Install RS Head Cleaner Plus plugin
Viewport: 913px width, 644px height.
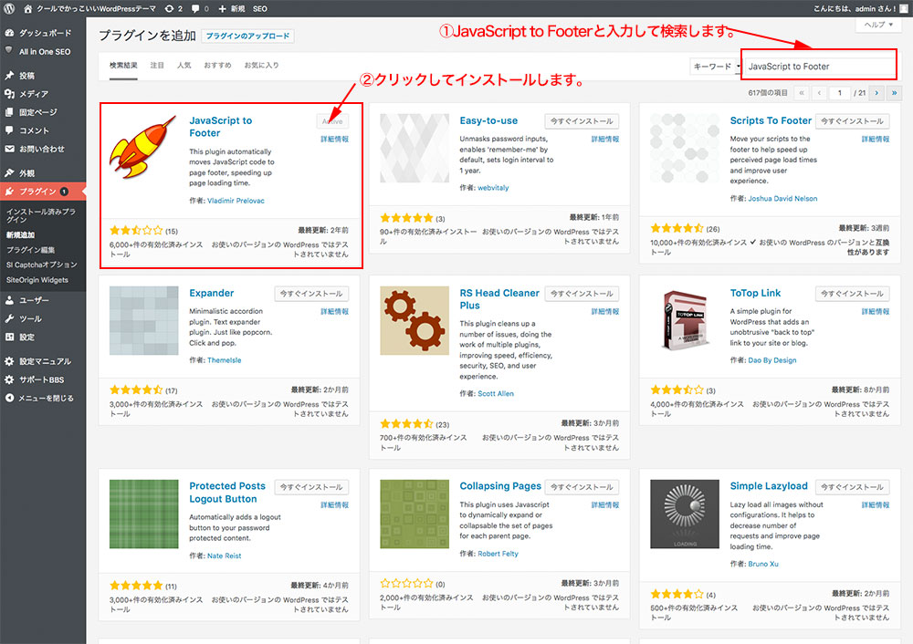[x=582, y=294]
